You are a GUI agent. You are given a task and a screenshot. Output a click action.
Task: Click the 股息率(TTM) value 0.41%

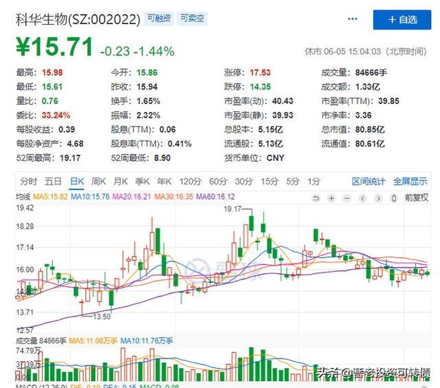(x=179, y=144)
